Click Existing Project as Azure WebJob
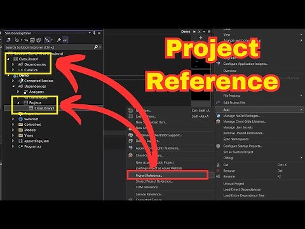The height and width of the screenshot is (229, 305). click(x=159, y=168)
